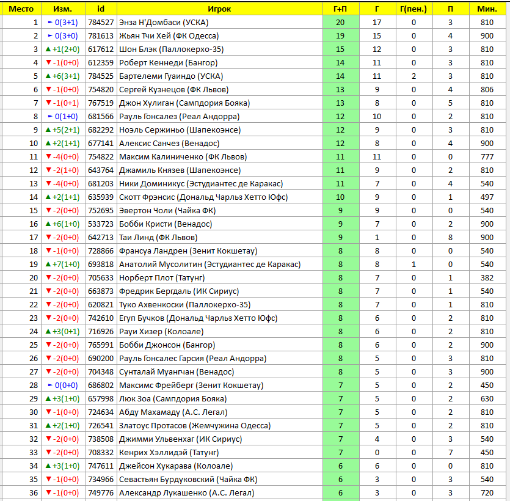Select Кенрих Хэллидэй (Татунг) cell

tap(219, 453)
